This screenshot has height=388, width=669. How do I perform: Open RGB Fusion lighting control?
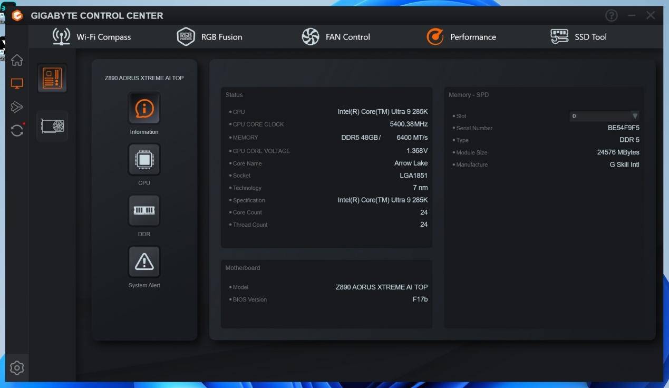pos(209,37)
